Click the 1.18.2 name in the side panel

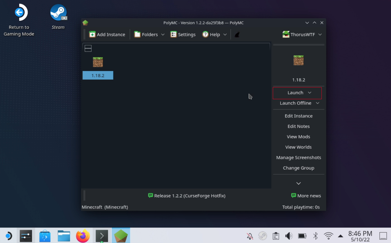[299, 80]
